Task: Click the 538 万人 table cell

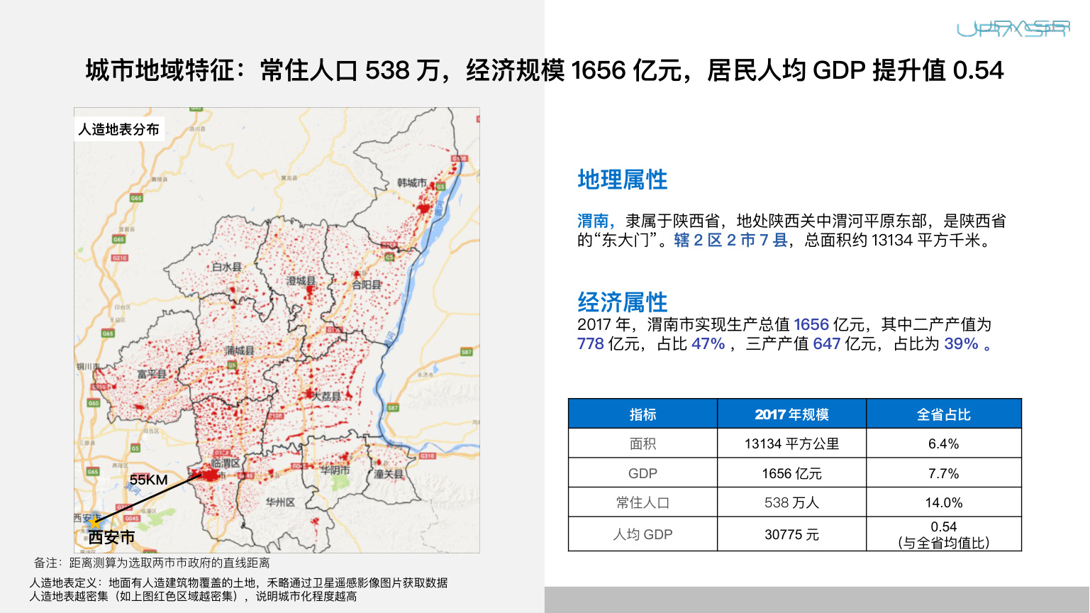Action: click(x=791, y=502)
